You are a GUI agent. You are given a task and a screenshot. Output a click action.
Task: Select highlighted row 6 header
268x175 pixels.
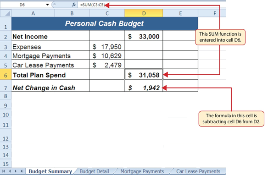(6, 75)
